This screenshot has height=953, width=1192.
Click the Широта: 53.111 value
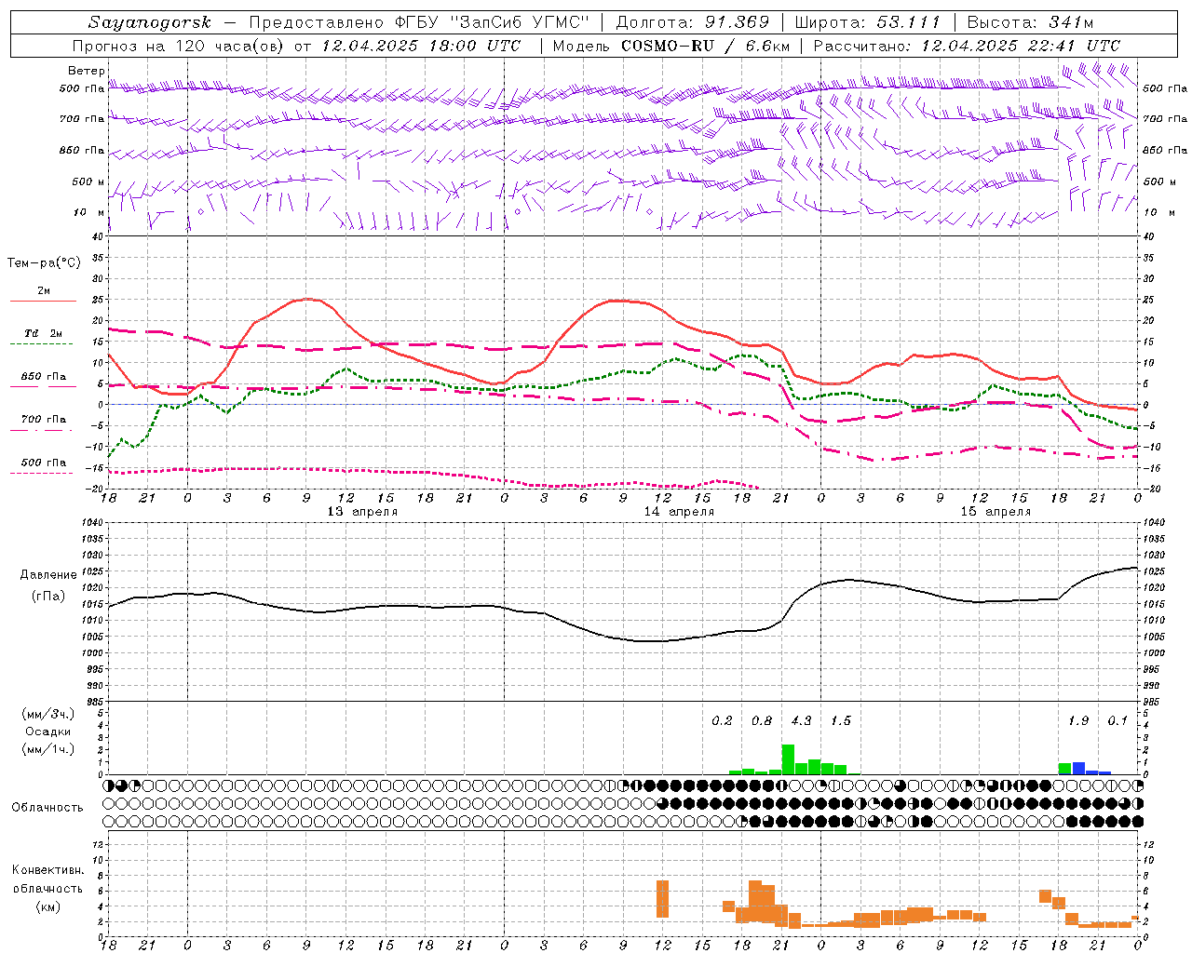868,22
